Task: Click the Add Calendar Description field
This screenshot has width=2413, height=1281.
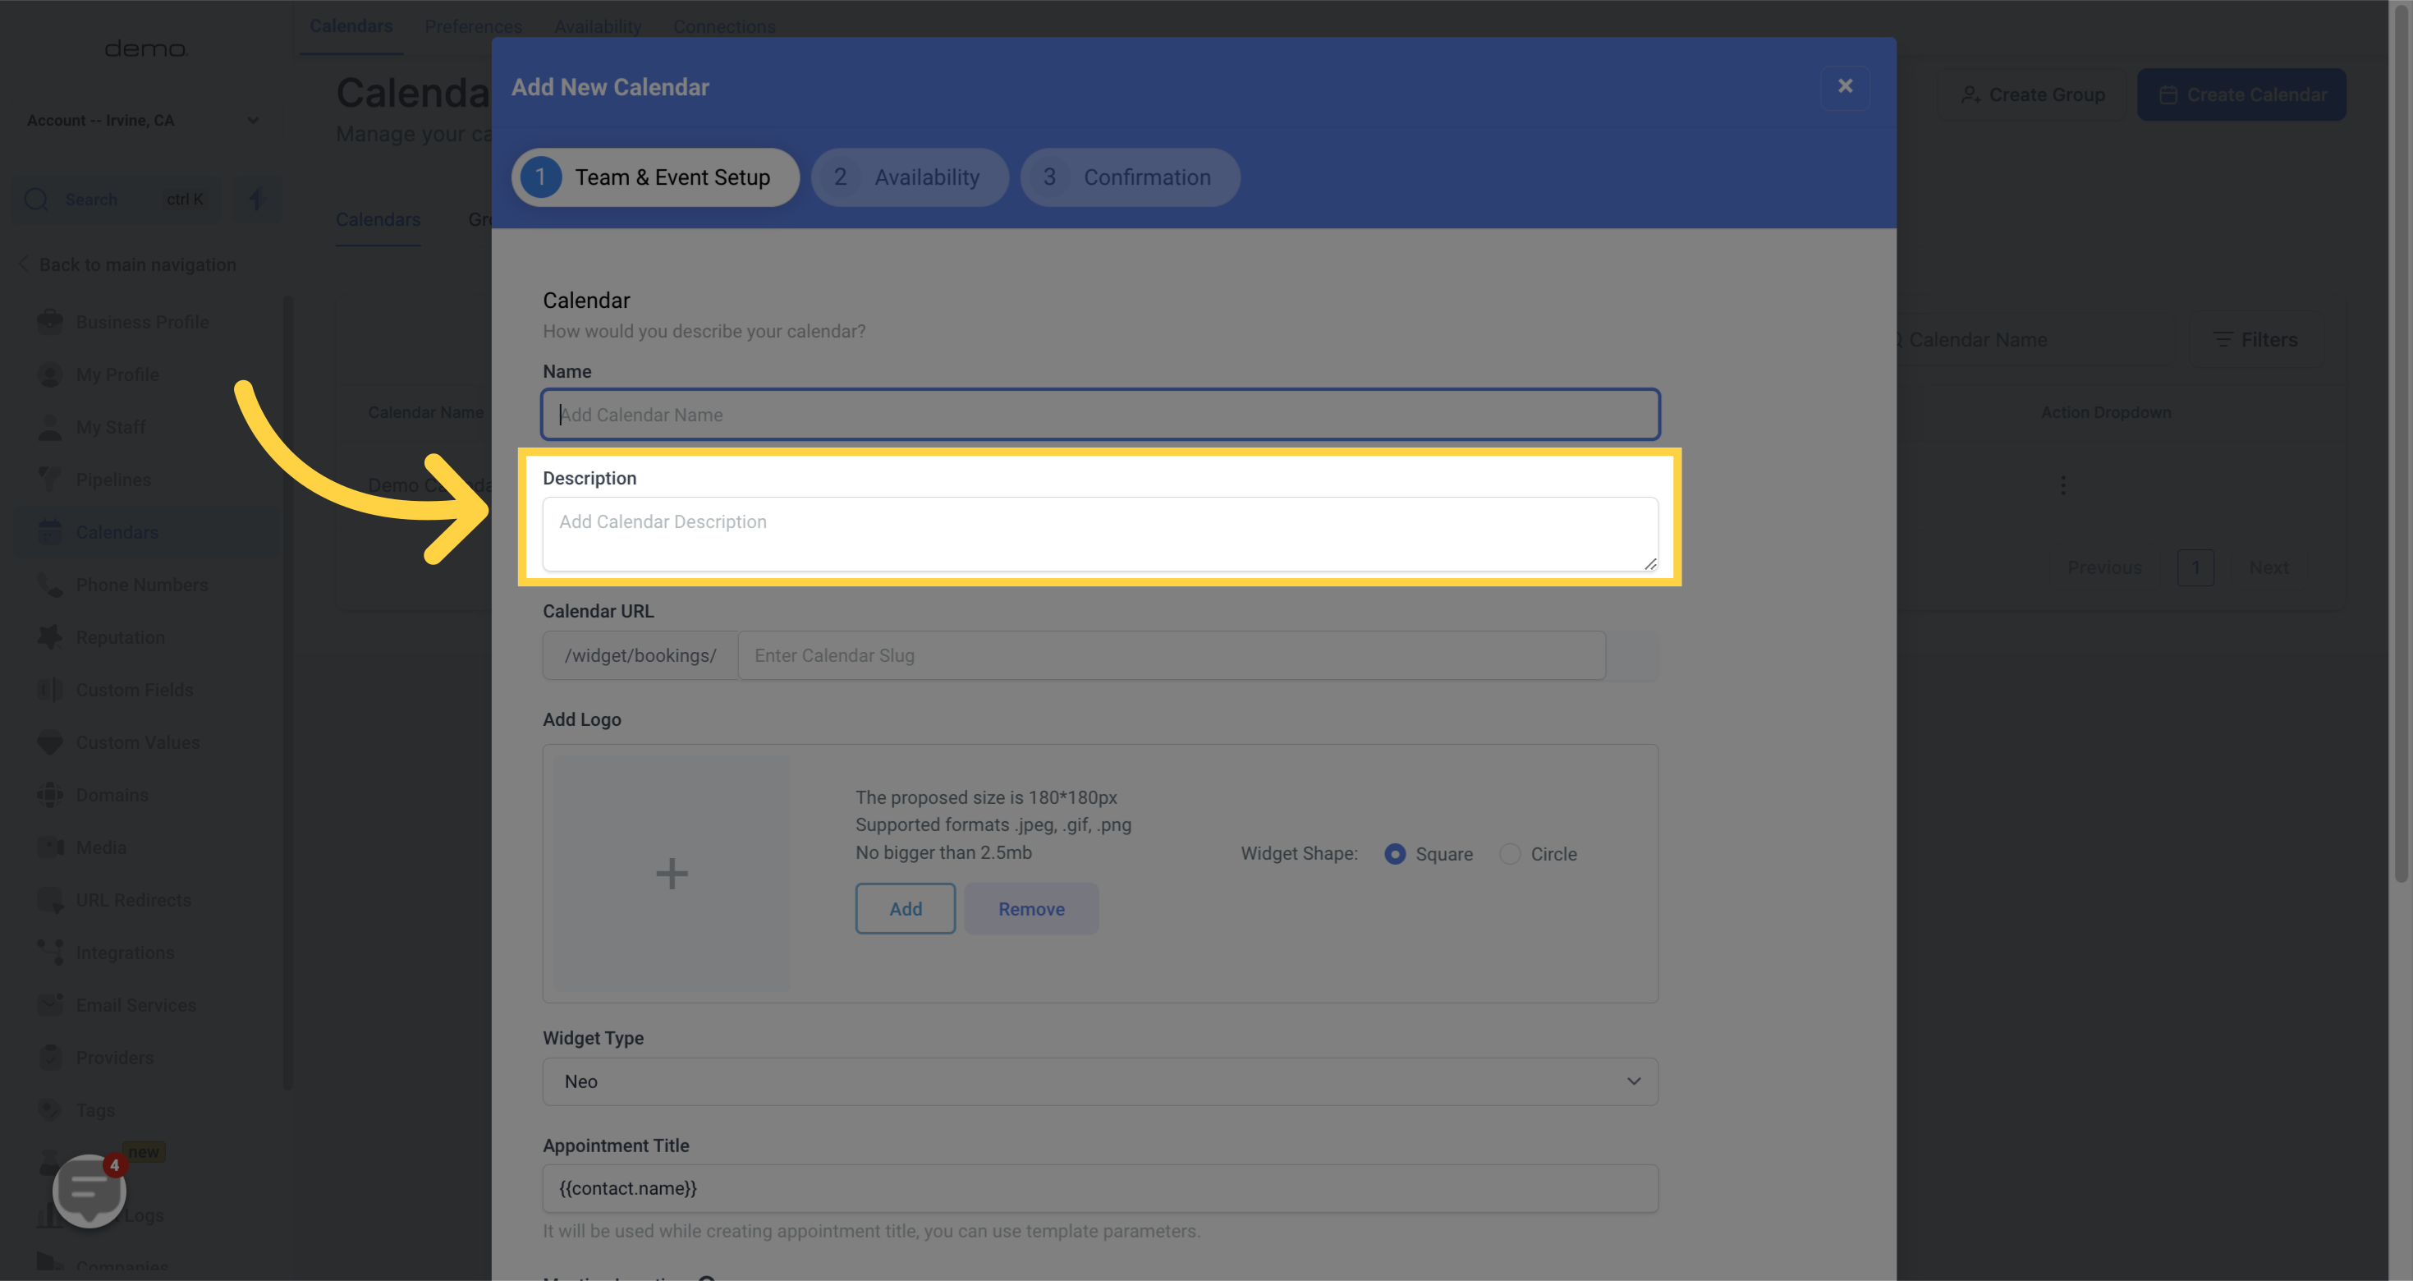Action: coord(1099,533)
